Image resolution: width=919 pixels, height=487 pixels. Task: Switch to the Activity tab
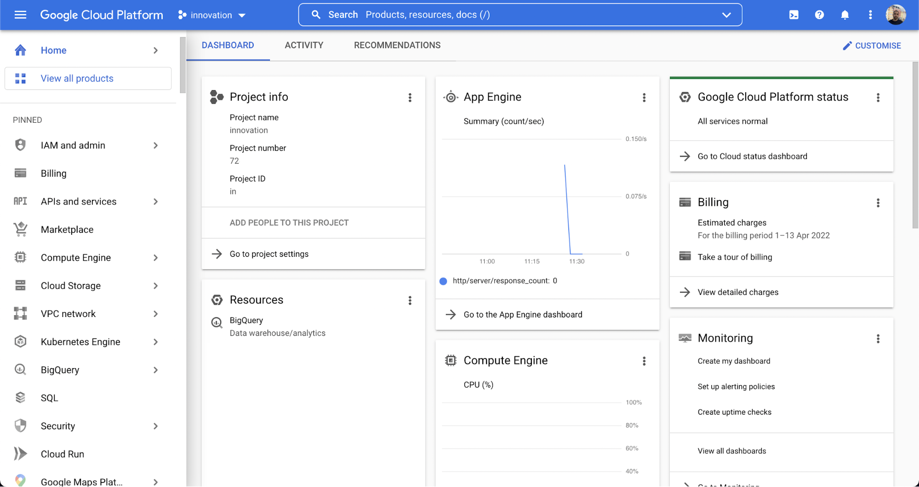[304, 45]
